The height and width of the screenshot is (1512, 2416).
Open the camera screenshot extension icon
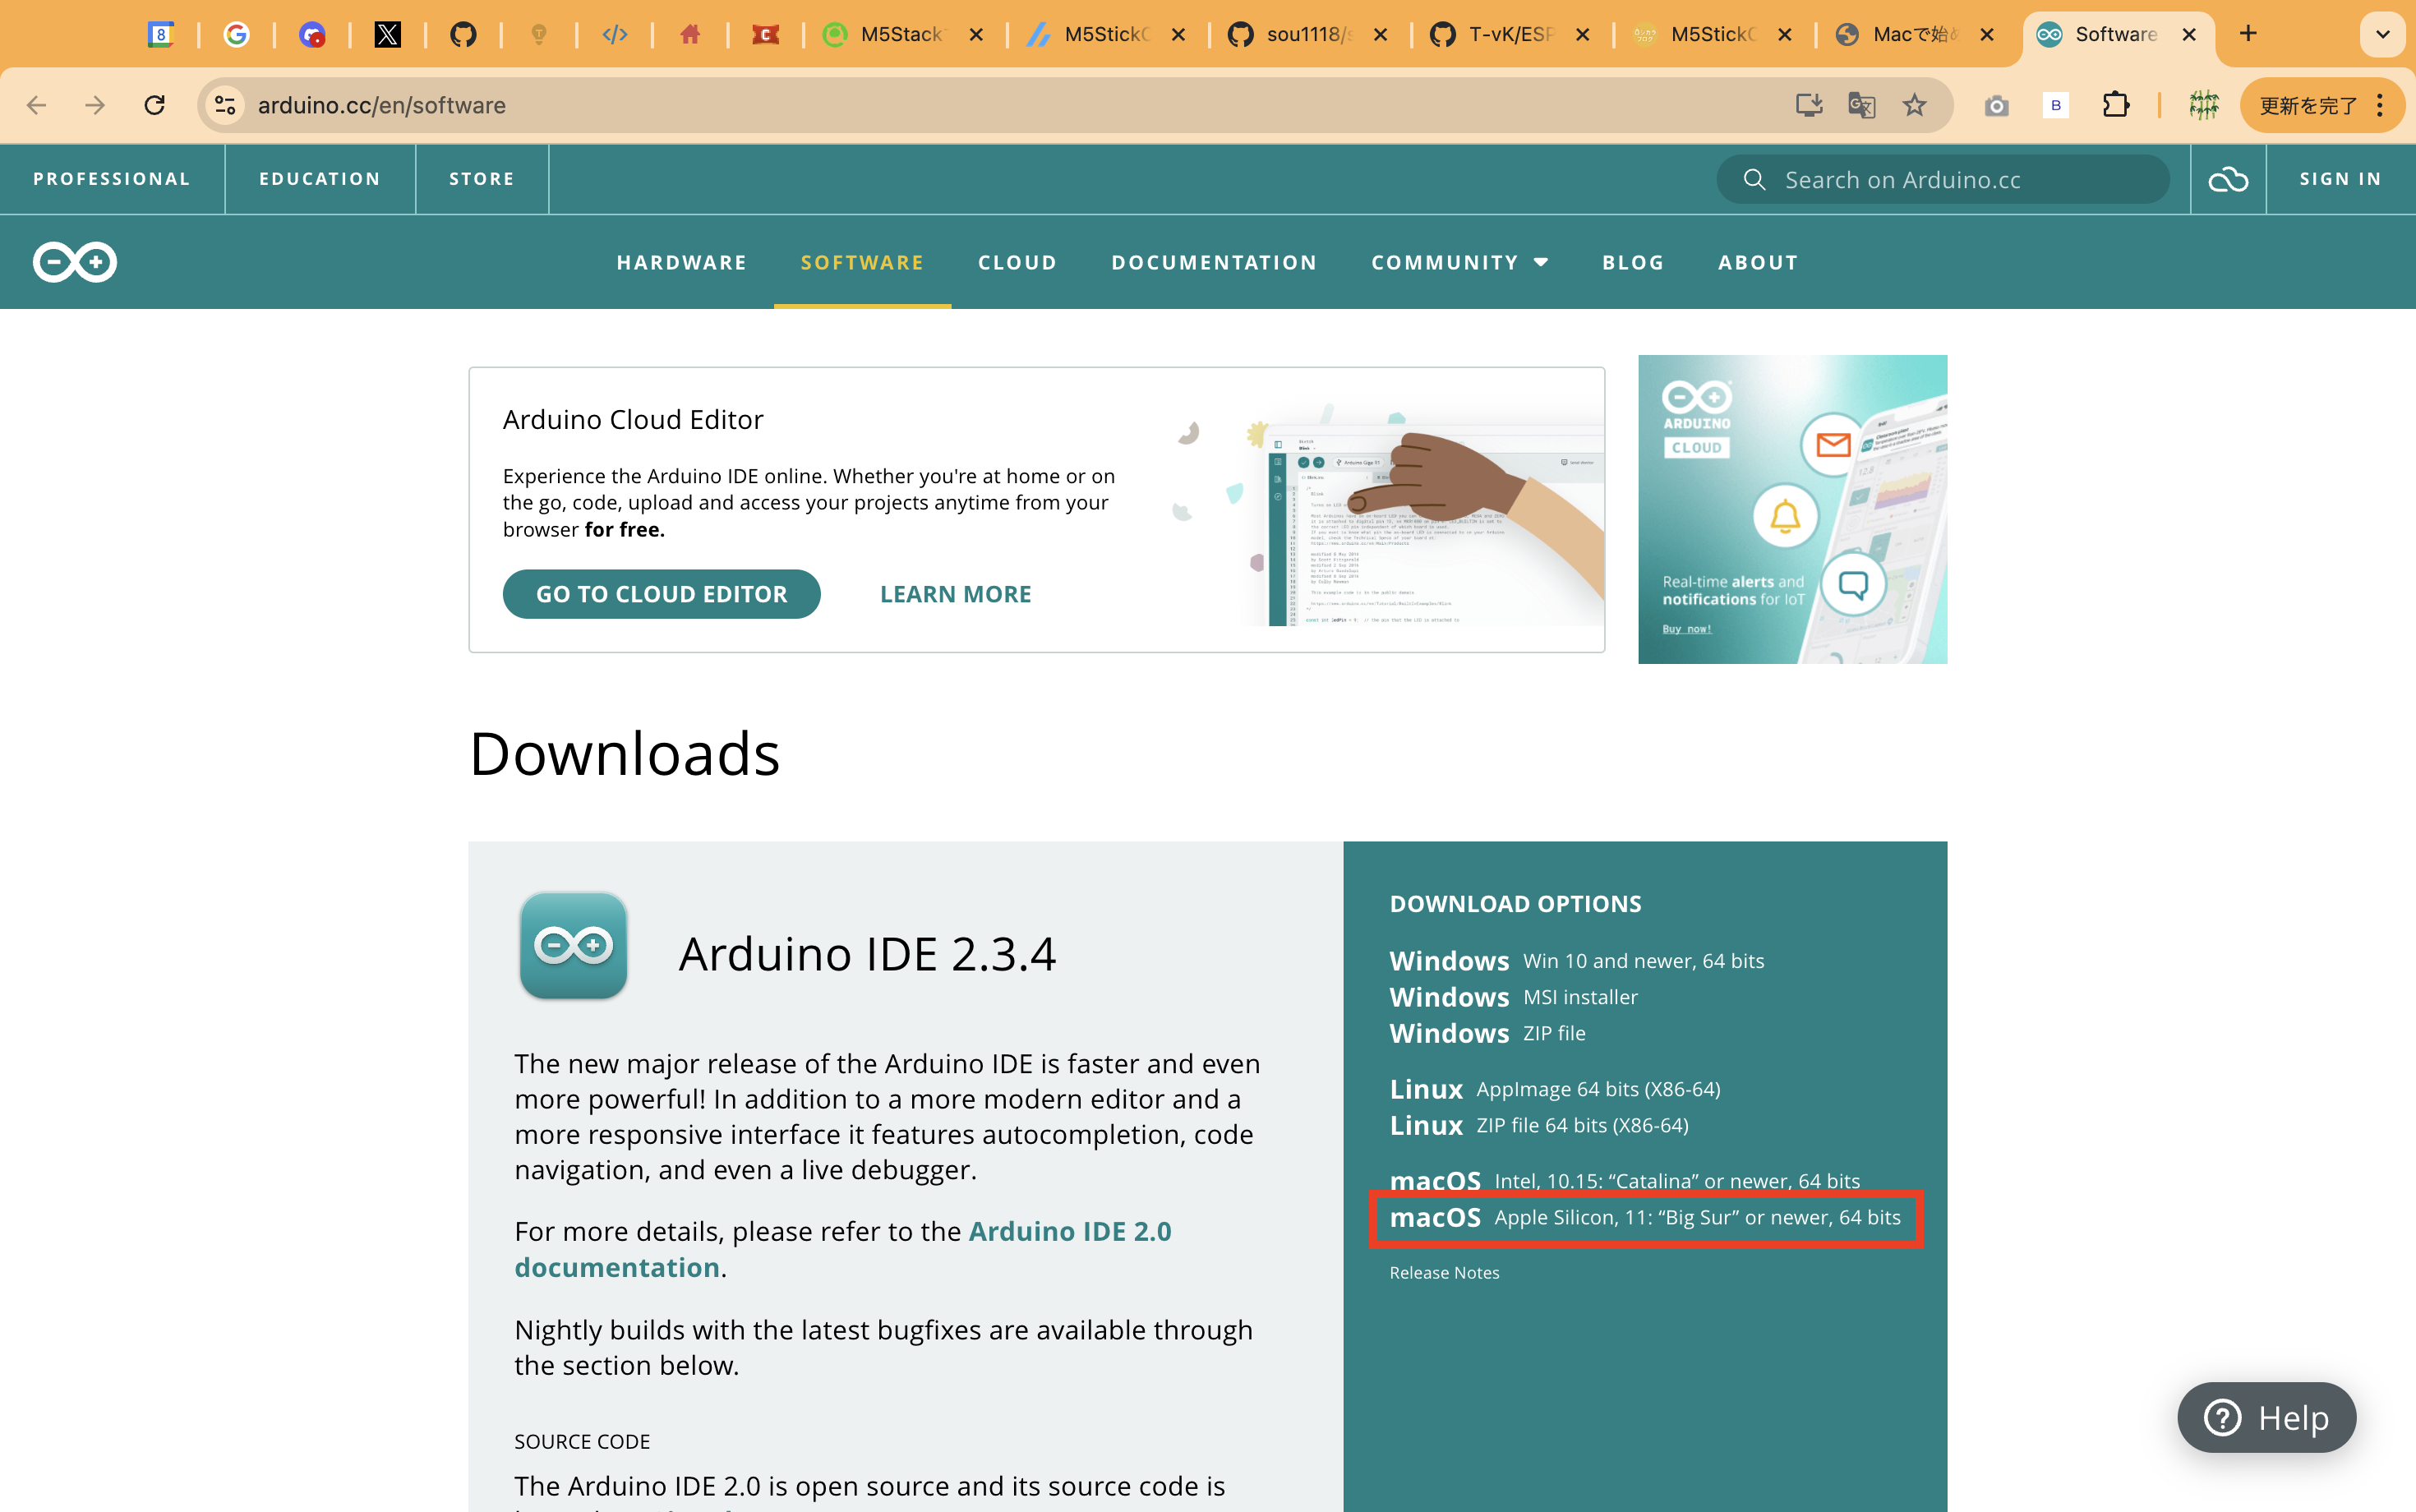[x=1996, y=105]
